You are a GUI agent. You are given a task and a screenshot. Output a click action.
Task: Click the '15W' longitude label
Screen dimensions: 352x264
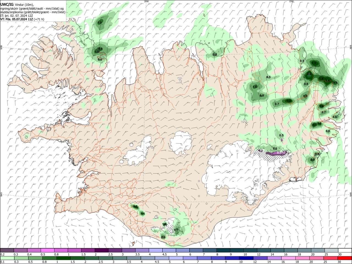tap(291, 1)
